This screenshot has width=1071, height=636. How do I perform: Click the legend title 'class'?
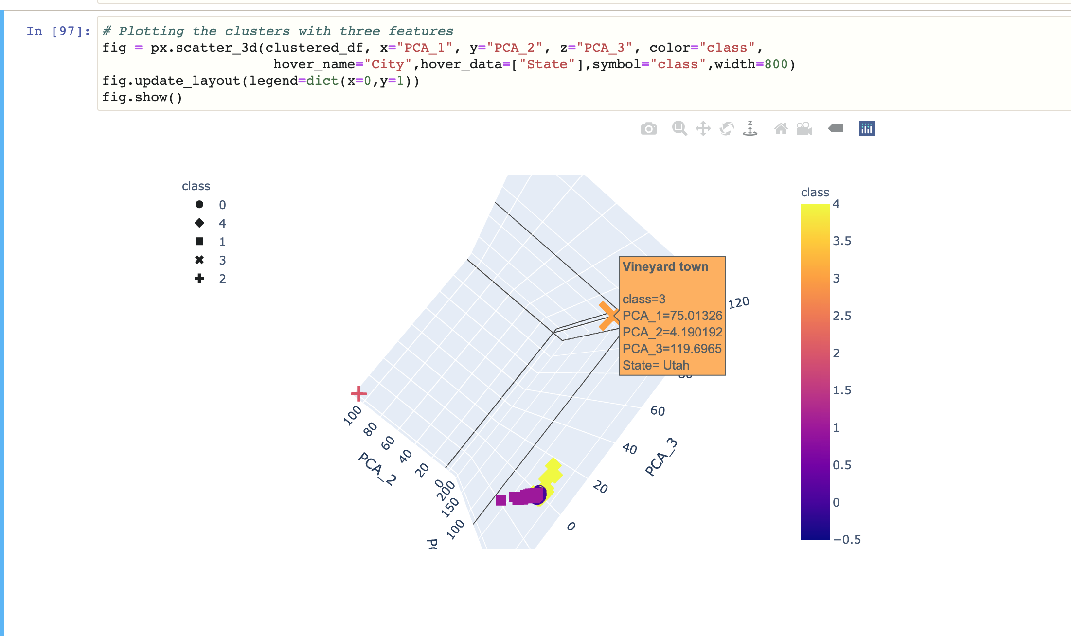pyautogui.click(x=196, y=186)
